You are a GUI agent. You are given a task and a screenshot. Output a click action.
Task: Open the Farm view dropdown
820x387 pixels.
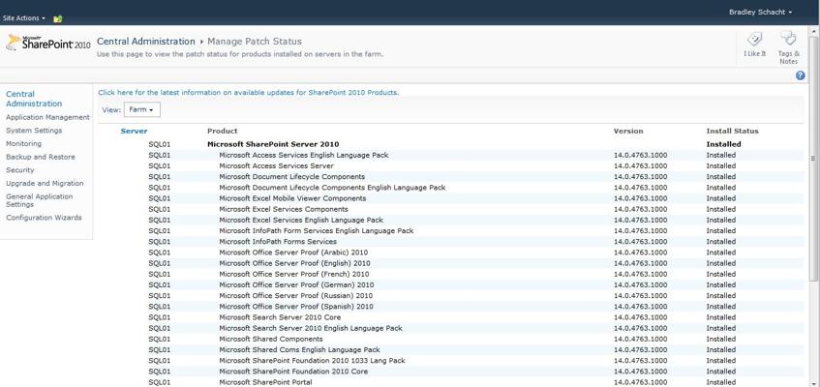(141, 110)
